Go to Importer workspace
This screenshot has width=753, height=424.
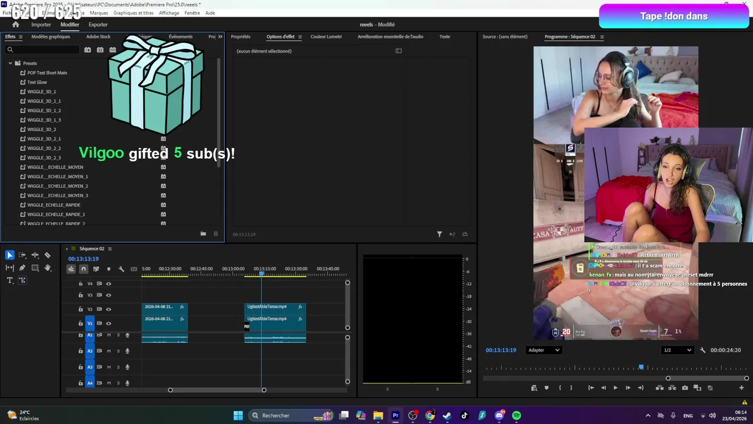41,25
